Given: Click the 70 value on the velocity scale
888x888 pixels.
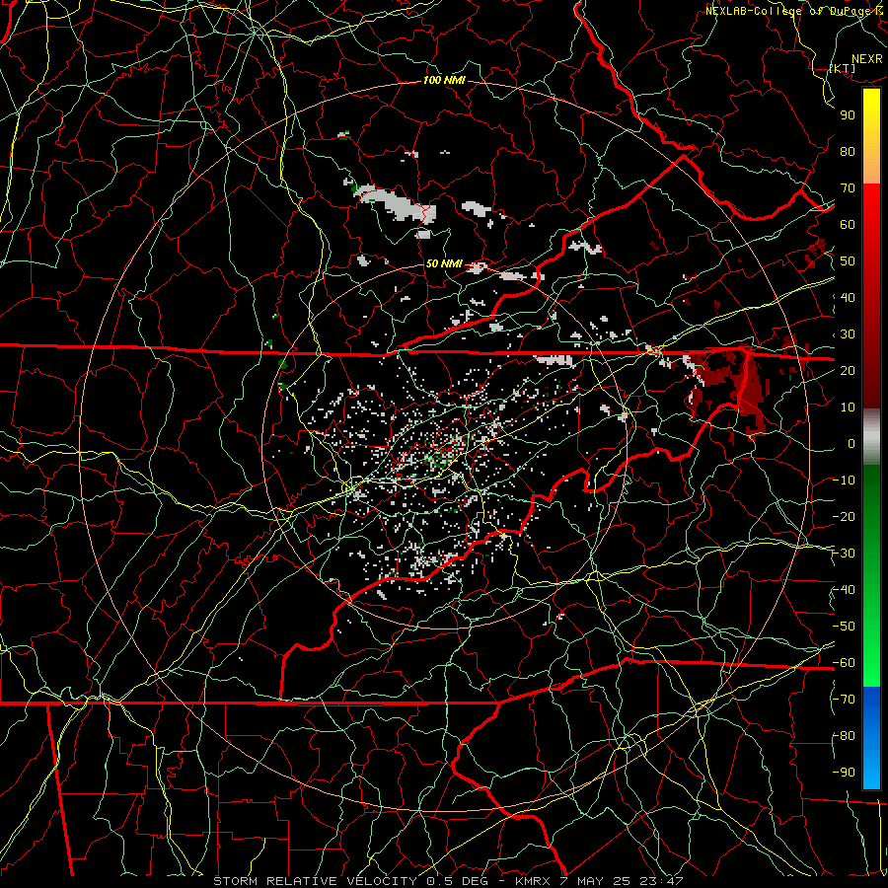Looking at the screenshot, I should tap(848, 188).
